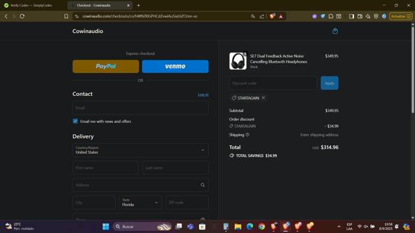
Task: Toggle the browser sidebar panel icon
Action: [x=351, y=16]
